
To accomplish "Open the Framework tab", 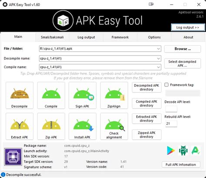I will [120, 37].
